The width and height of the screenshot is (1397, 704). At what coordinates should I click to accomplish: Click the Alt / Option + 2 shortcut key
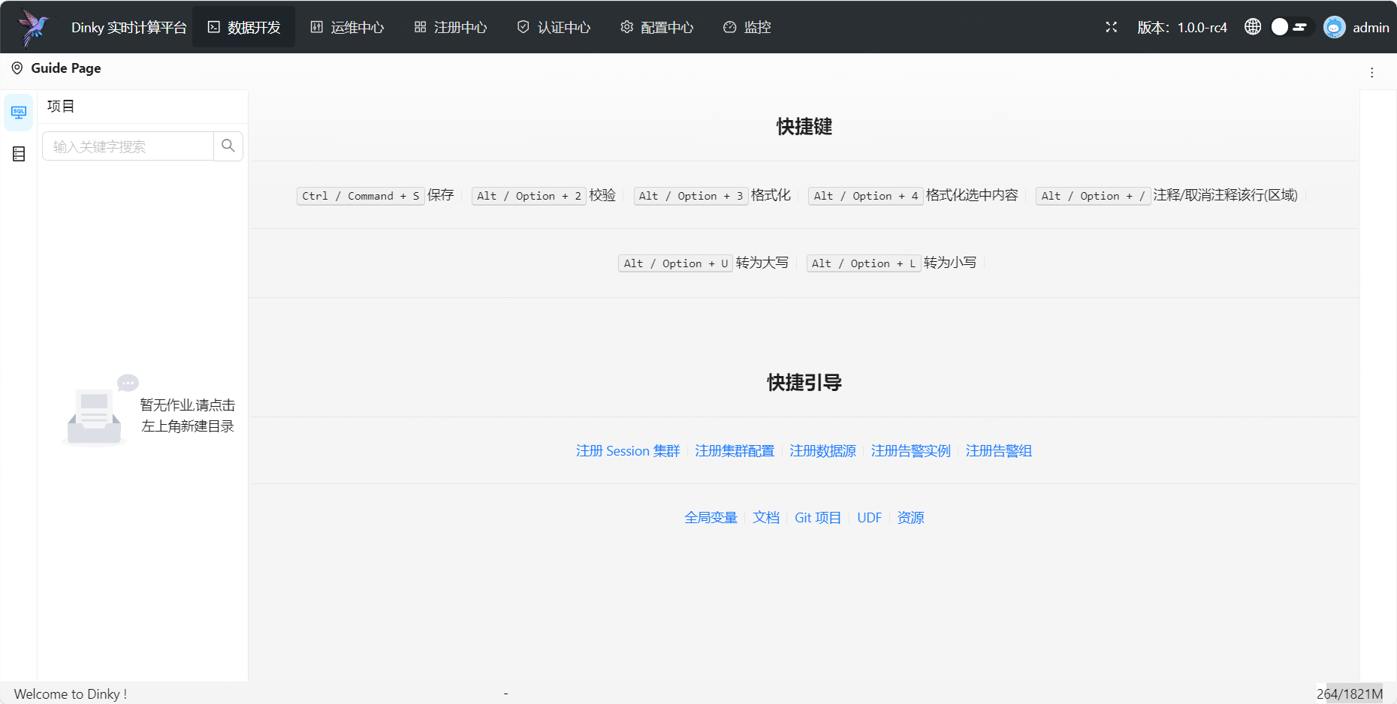pyautogui.click(x=529, y=196)
